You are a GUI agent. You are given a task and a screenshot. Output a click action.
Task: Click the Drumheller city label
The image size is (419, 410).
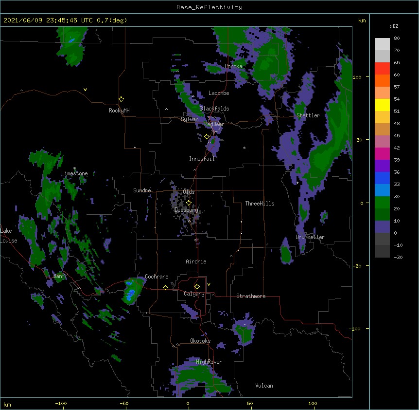coord(310,237)
